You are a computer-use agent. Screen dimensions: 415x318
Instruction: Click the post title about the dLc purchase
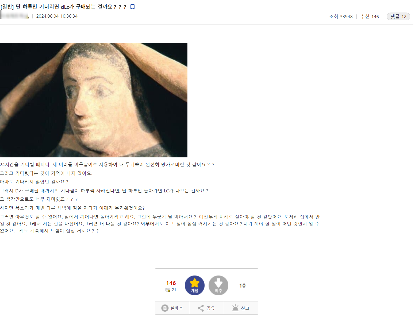pyautogui.click(x=63, y=7)
